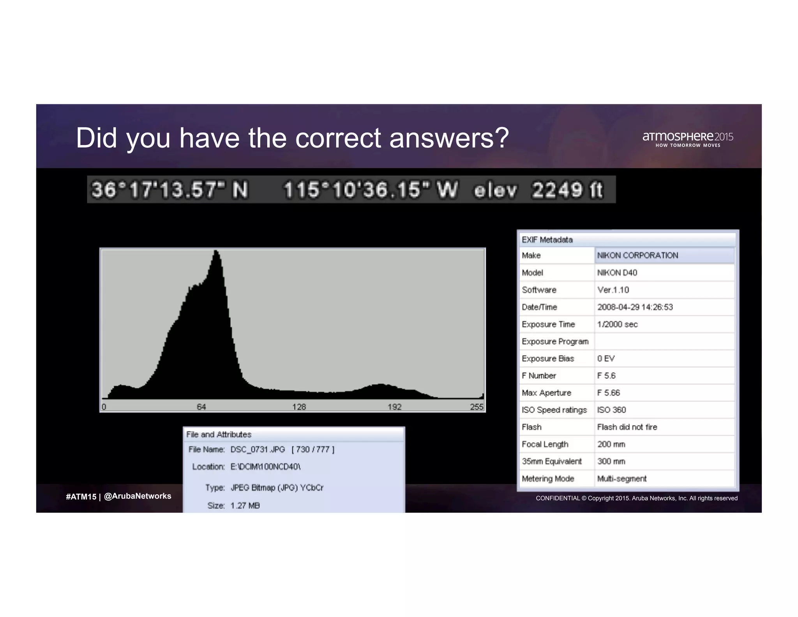The width and height of the screenshot is (798, 617).
Task: Click the @ArubaNetworks handle in footer
Action: pos(138,496)
